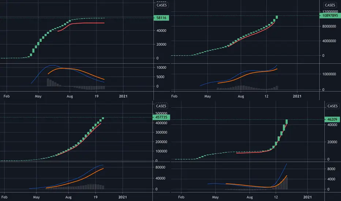
Task: Click the 300000 axis value
Action: click(x=161, y=132)
